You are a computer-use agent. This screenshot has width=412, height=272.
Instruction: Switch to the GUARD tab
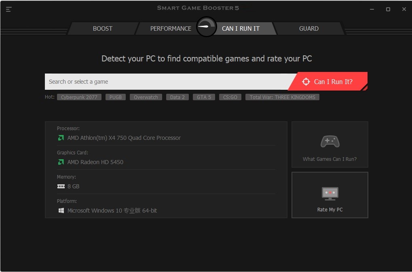tap(308, 28)
